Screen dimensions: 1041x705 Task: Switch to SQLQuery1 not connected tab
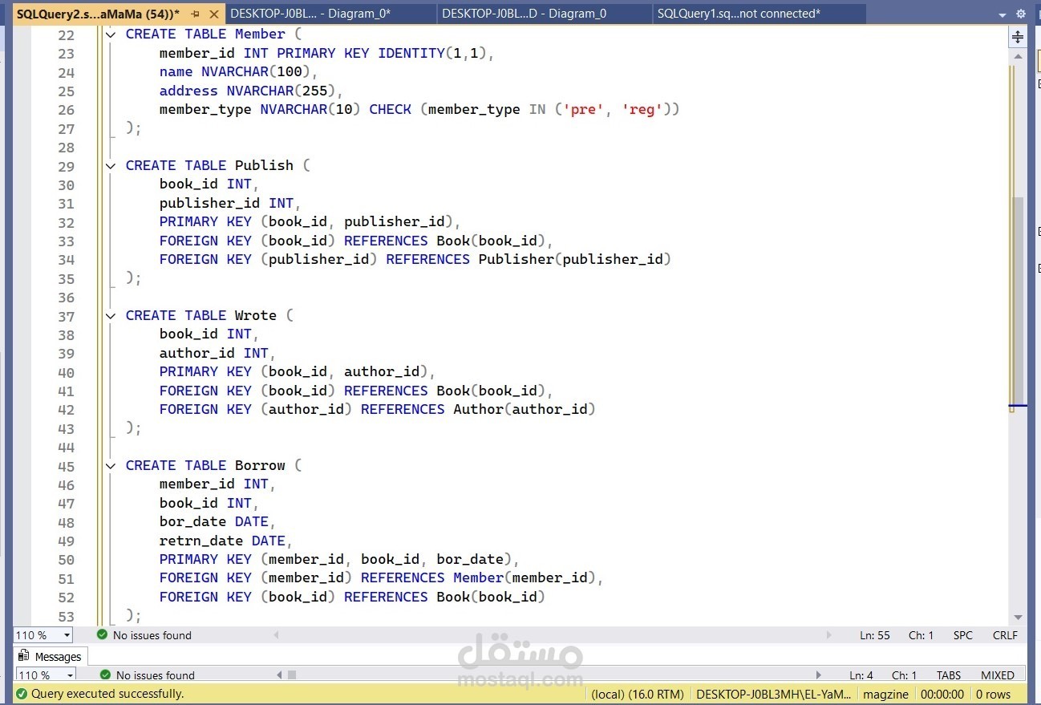pos(758,14)
